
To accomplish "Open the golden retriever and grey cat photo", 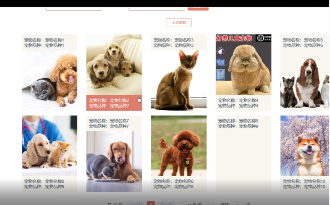I will [114, 161].
